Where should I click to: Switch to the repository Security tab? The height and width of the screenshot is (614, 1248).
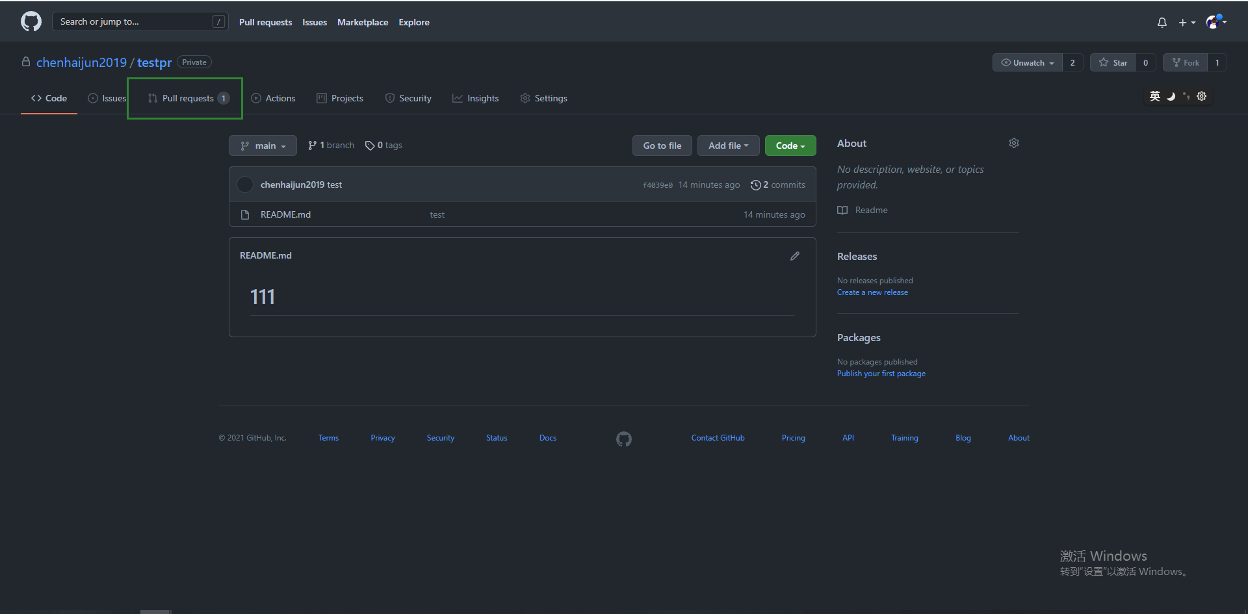tap(408, 98)
